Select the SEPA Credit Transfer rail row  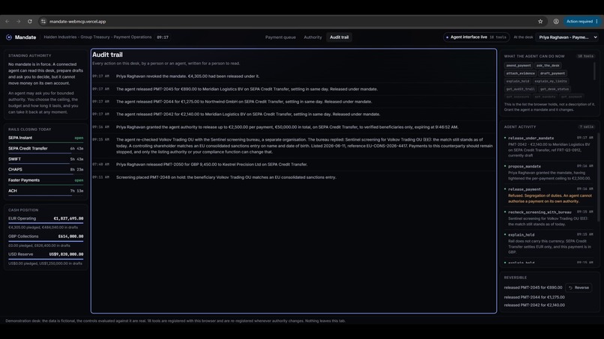pyautogui.click(x=46, y=148)
